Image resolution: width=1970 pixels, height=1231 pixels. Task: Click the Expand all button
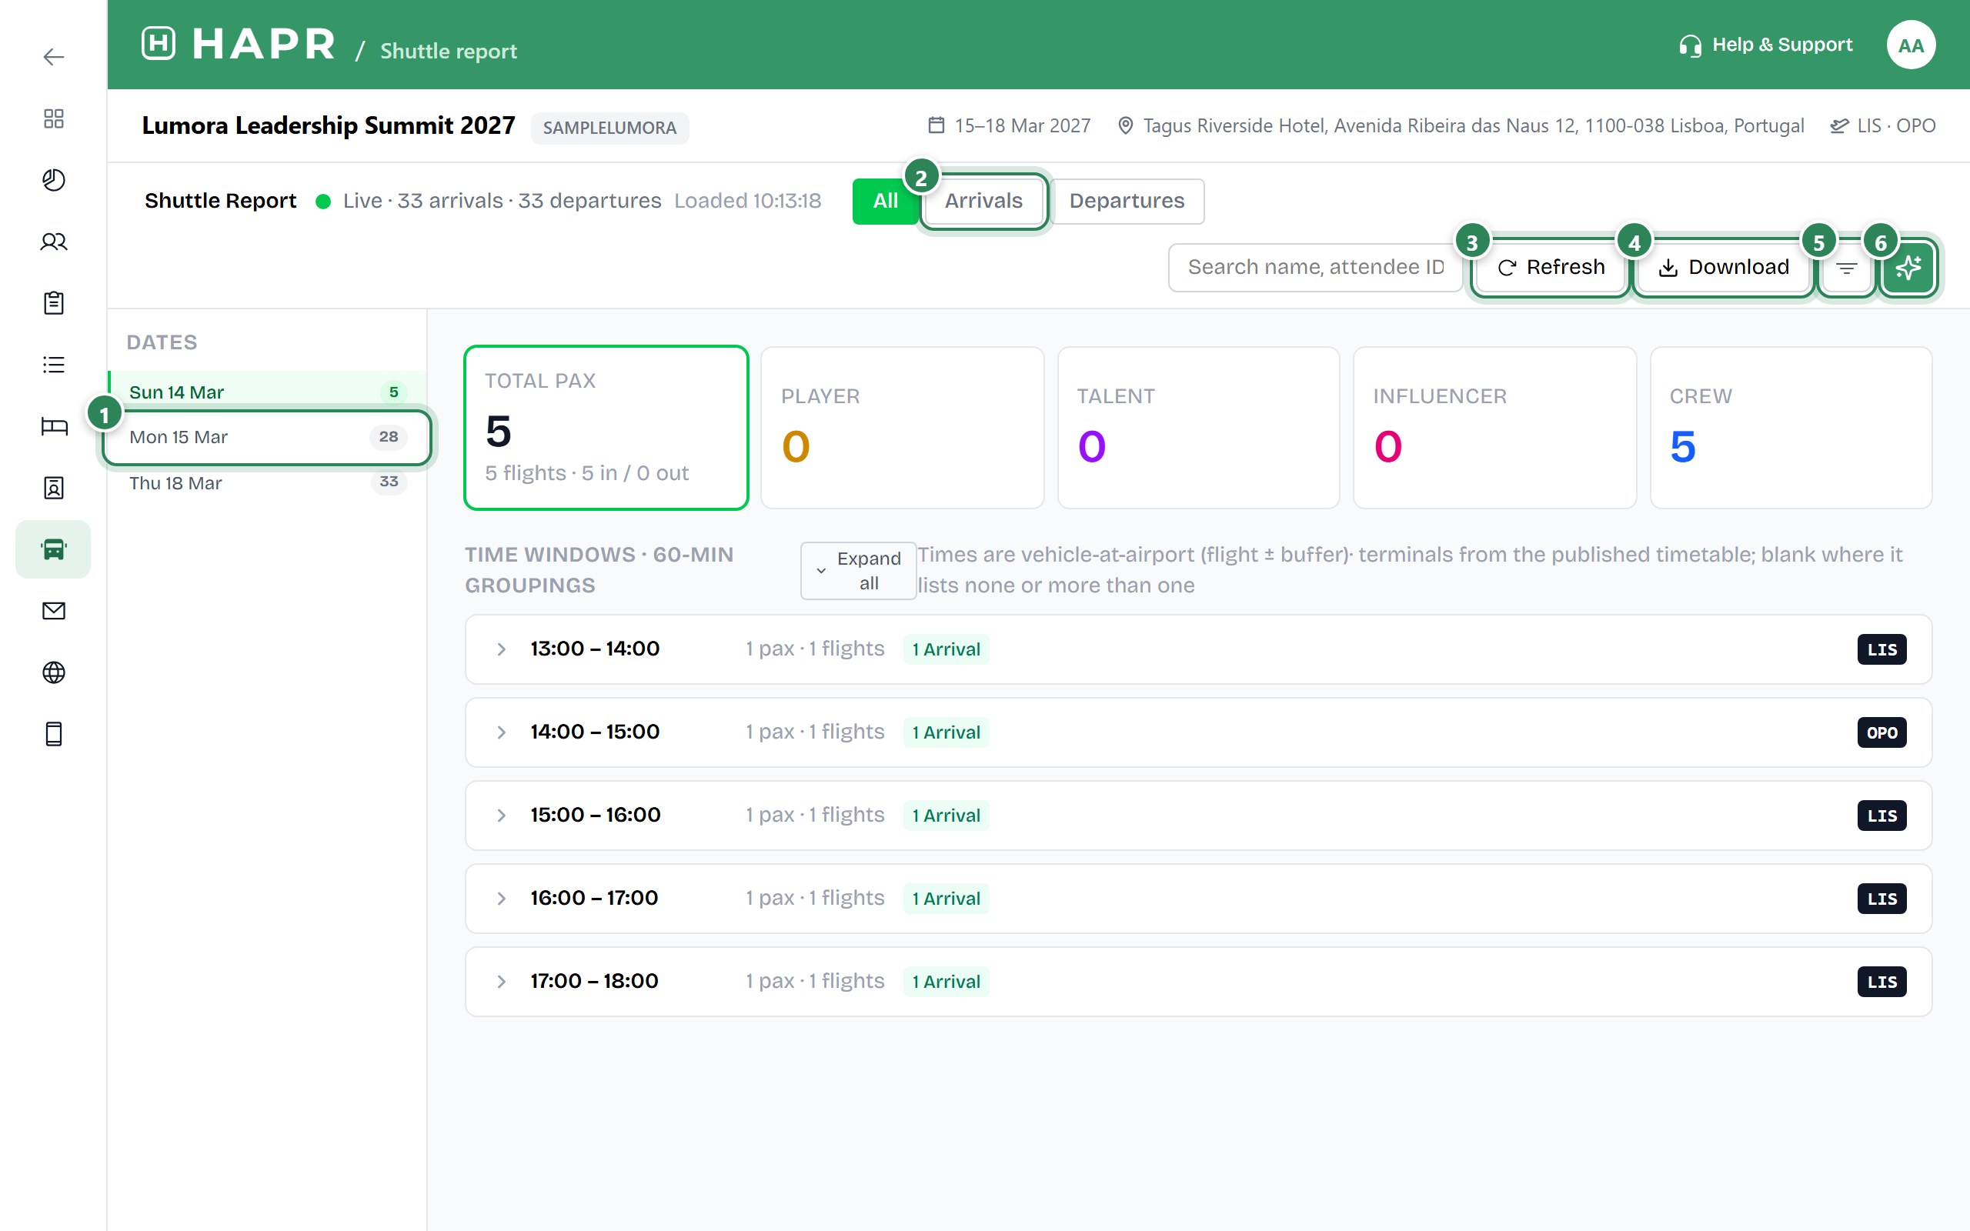[858, 571]
